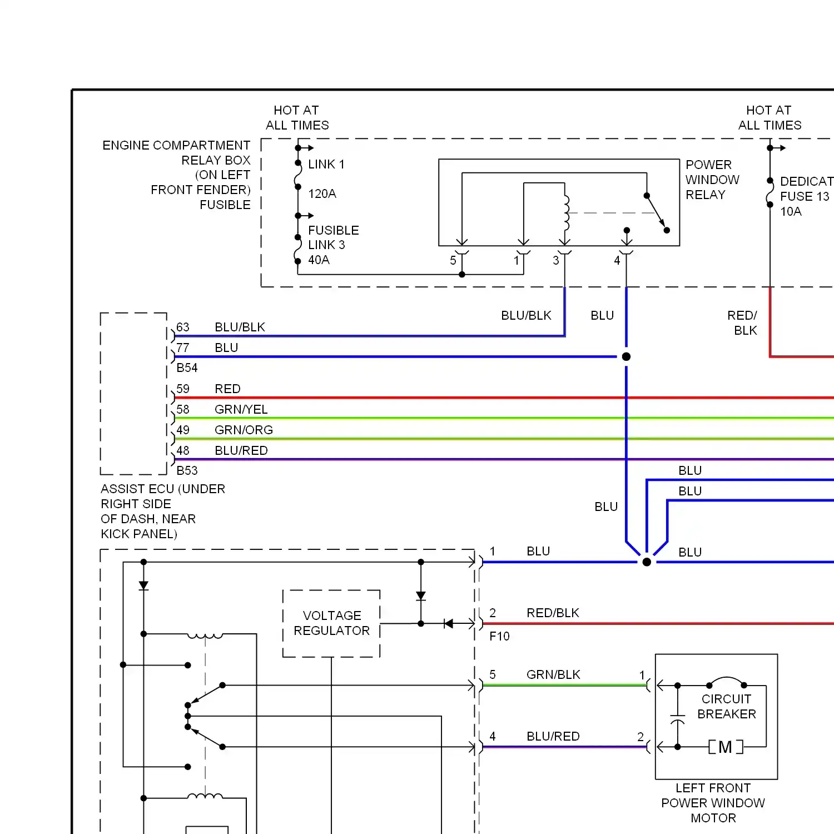The width and height of the screenshot is (834, 834).
Task: Select the RED/ BLK label under FUSE 13
Action: pyautogui.click(x=743, y=322)
